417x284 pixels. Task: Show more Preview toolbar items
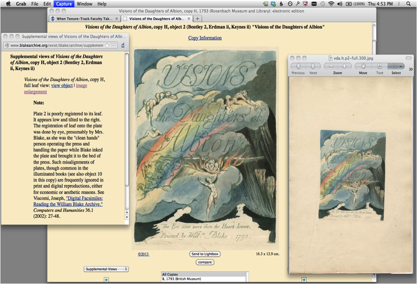(x=411, y=69)
